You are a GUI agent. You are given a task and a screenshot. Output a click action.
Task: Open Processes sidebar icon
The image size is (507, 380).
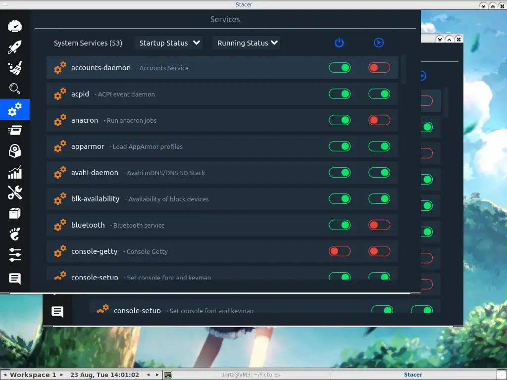[15, 130]
